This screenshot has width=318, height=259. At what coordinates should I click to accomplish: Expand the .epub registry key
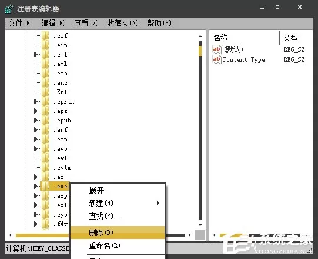[36, 121]
